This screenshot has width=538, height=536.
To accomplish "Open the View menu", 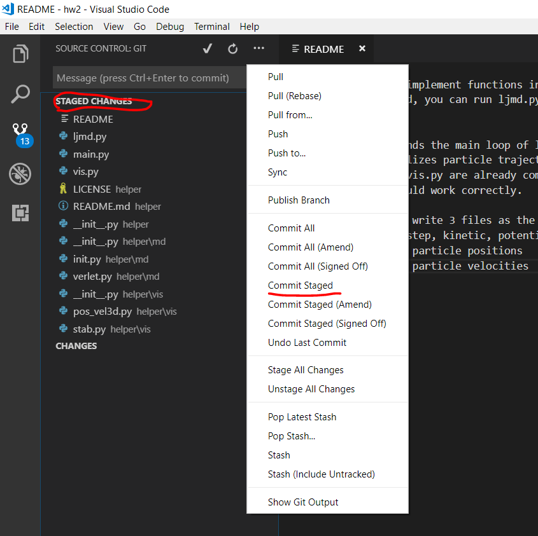I will tap(113, 27).
